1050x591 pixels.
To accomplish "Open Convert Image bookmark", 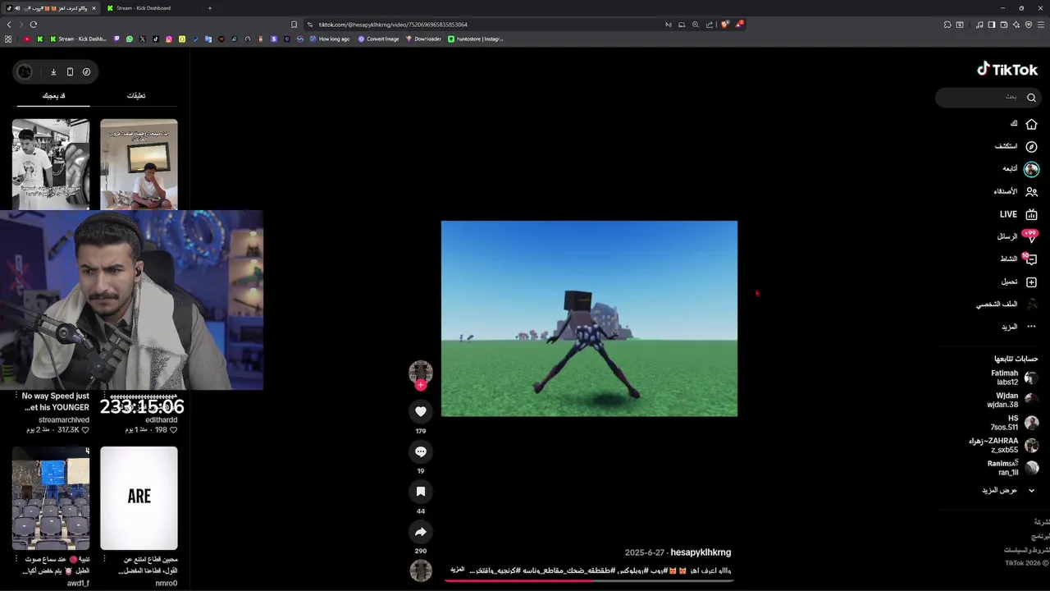I will point(379,39).
